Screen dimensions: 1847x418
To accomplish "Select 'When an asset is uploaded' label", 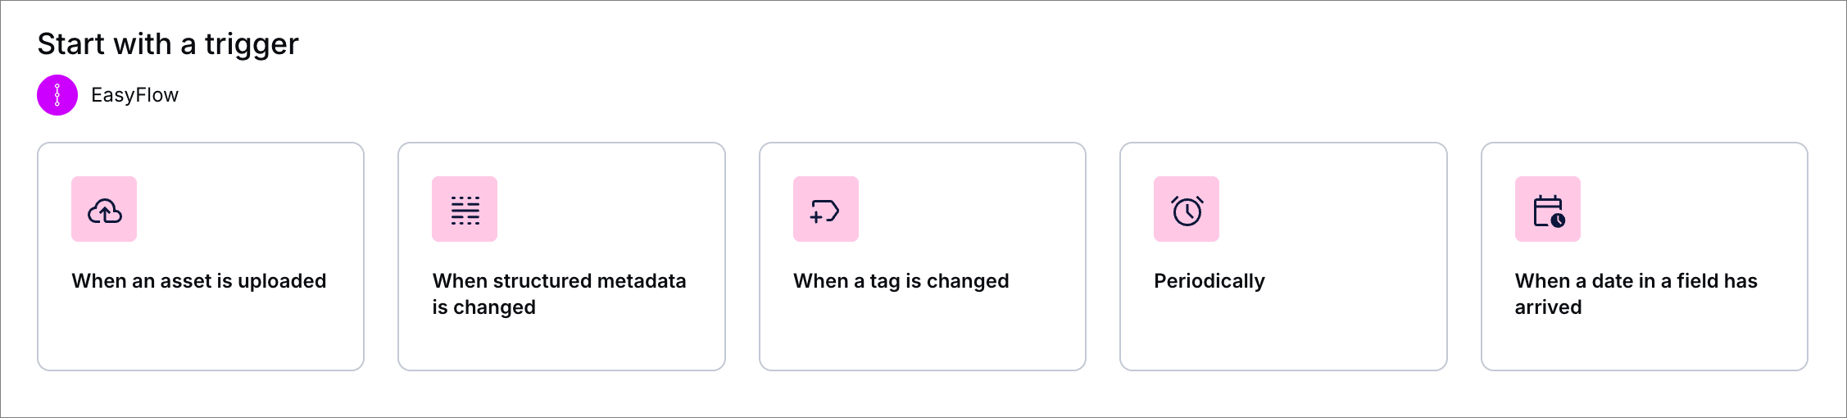I will point(199,281).
